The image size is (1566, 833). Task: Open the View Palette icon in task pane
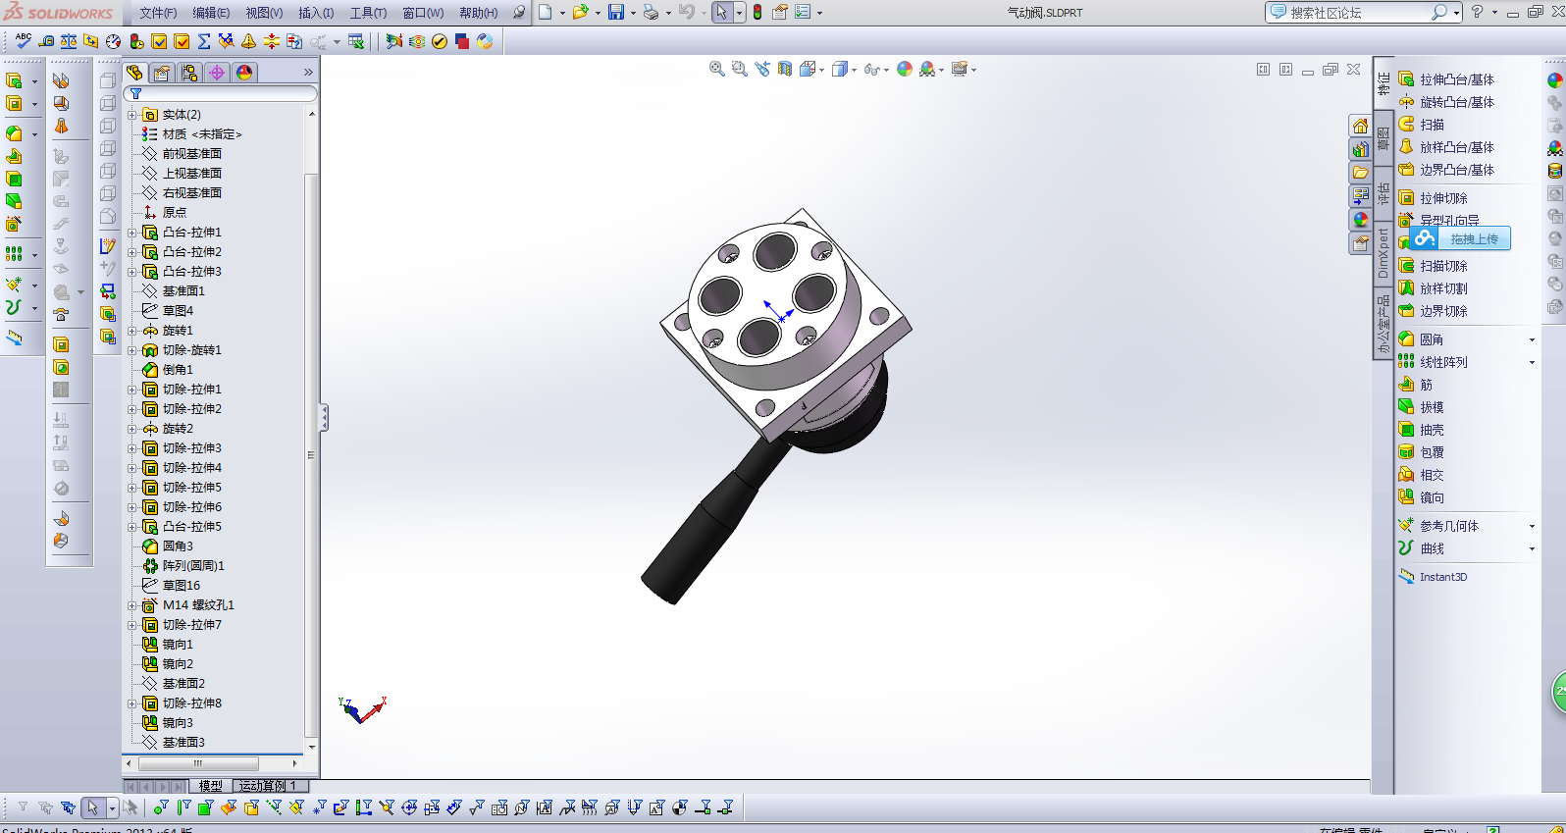point(1360,196)
